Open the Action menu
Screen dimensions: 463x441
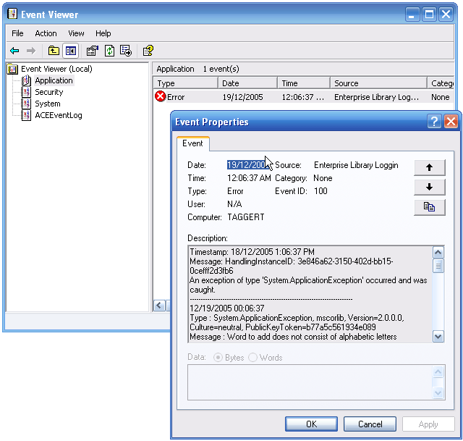(46, 33)
